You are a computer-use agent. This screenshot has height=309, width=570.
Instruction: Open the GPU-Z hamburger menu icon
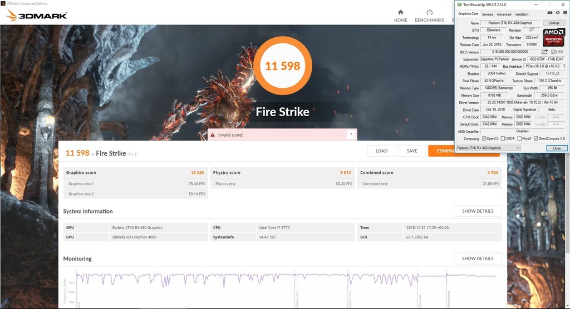565,13
